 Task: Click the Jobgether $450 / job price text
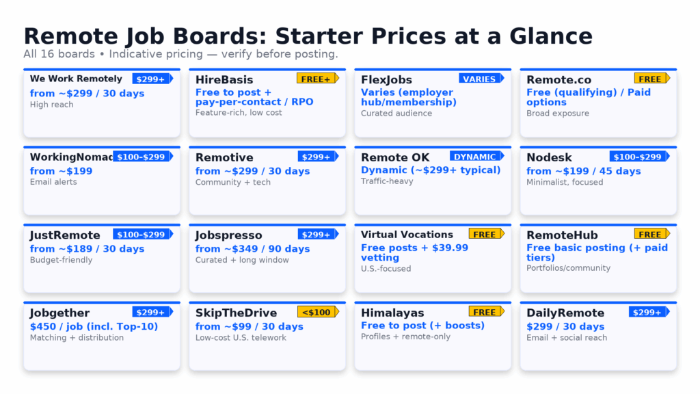tap(94, 326)
